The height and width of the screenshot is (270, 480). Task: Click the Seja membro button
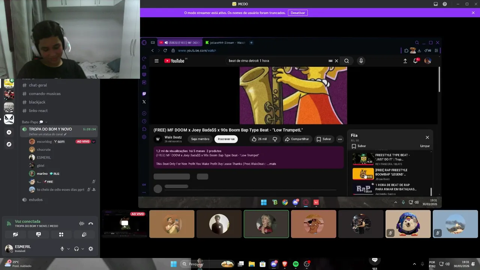200,139
